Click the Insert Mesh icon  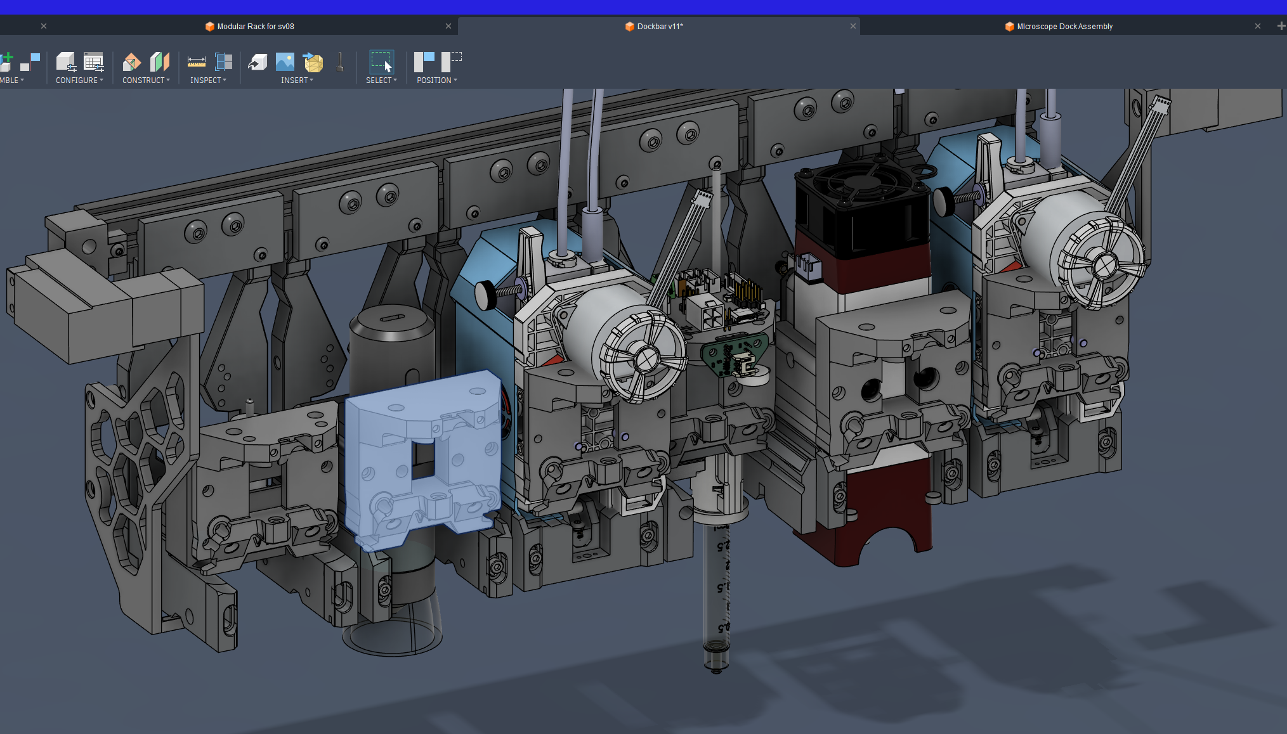pos(313,62)
